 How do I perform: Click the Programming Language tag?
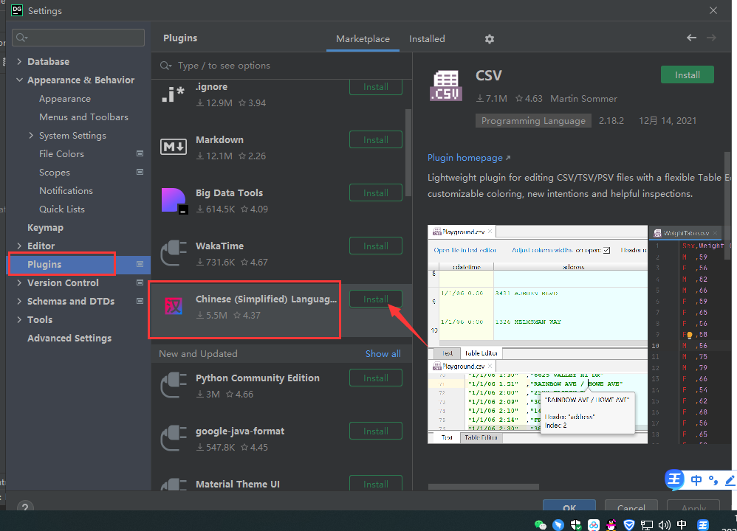point(533,121)
